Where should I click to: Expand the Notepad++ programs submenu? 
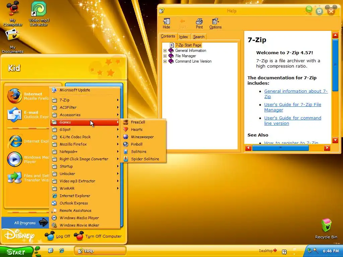click(85, 152)
